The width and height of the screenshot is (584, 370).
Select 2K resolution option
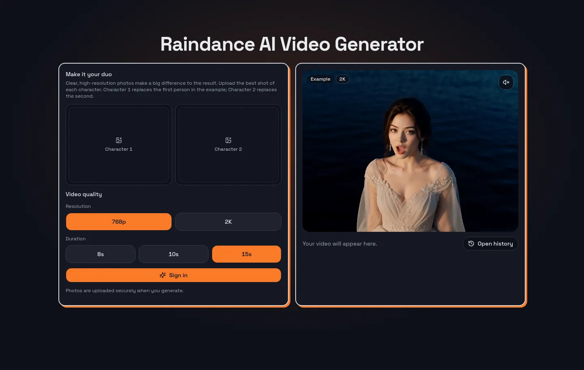click(228, 222)
